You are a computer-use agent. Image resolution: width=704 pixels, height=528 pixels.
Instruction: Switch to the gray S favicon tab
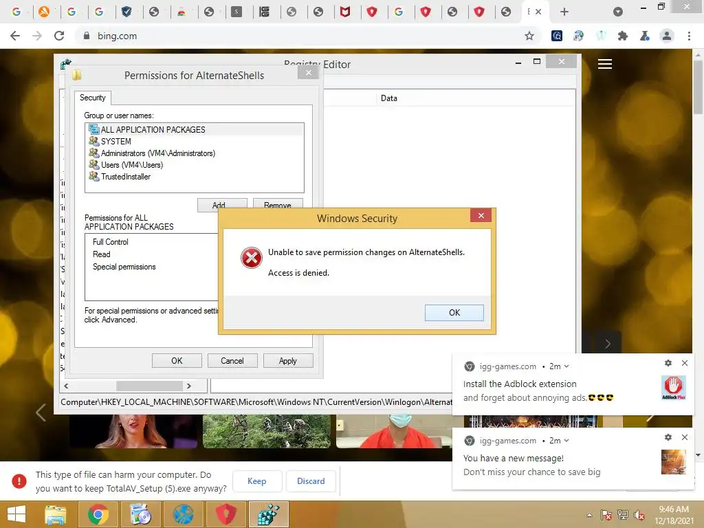pos(236,12)
